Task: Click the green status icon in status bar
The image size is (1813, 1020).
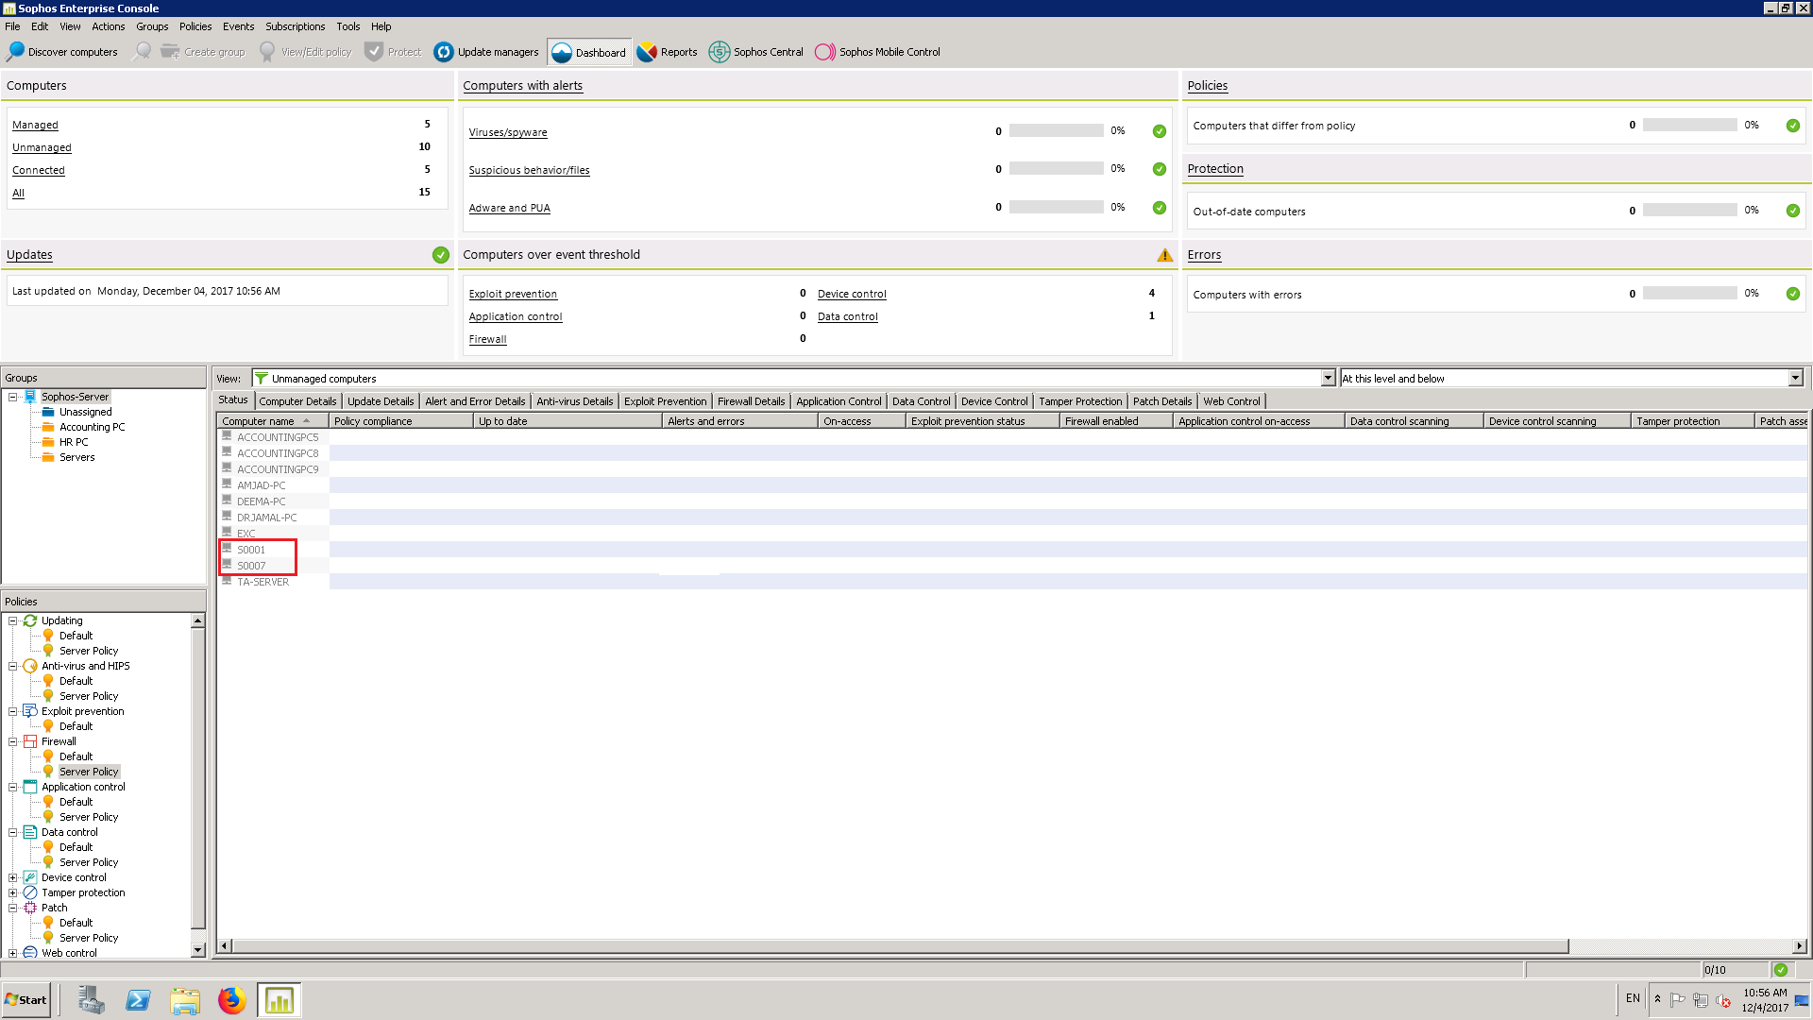Action: [1781, 970]
